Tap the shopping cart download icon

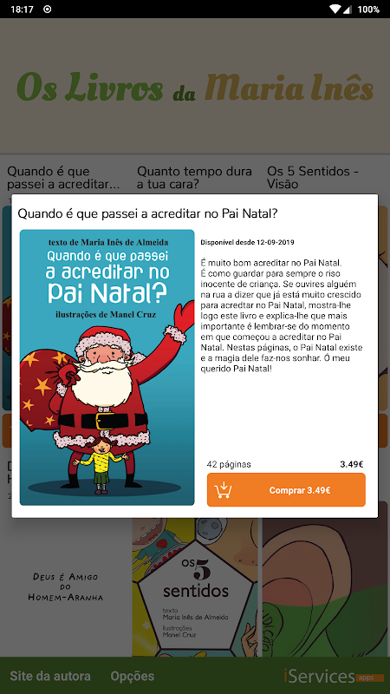pos(223,490)
